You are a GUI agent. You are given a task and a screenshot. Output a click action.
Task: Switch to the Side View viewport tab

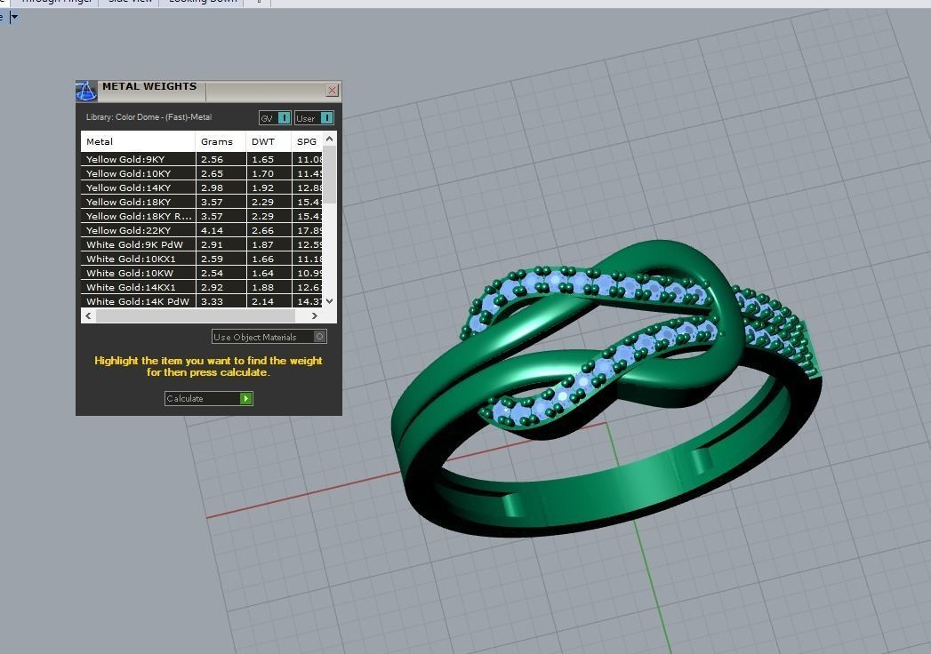point(130,2)
